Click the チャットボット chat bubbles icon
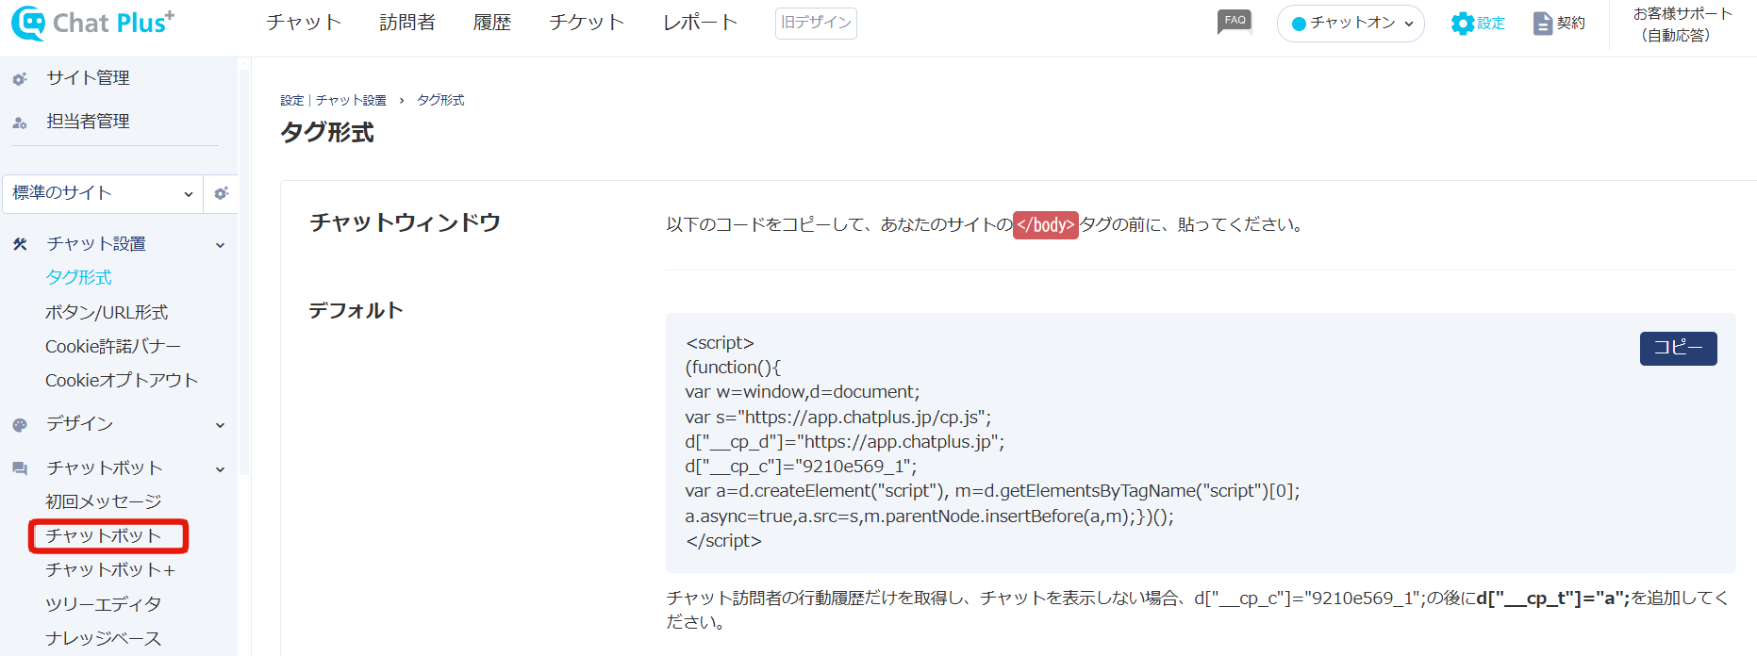The height and width of the screenshot is (656, 1757). (x=20, y=468)
